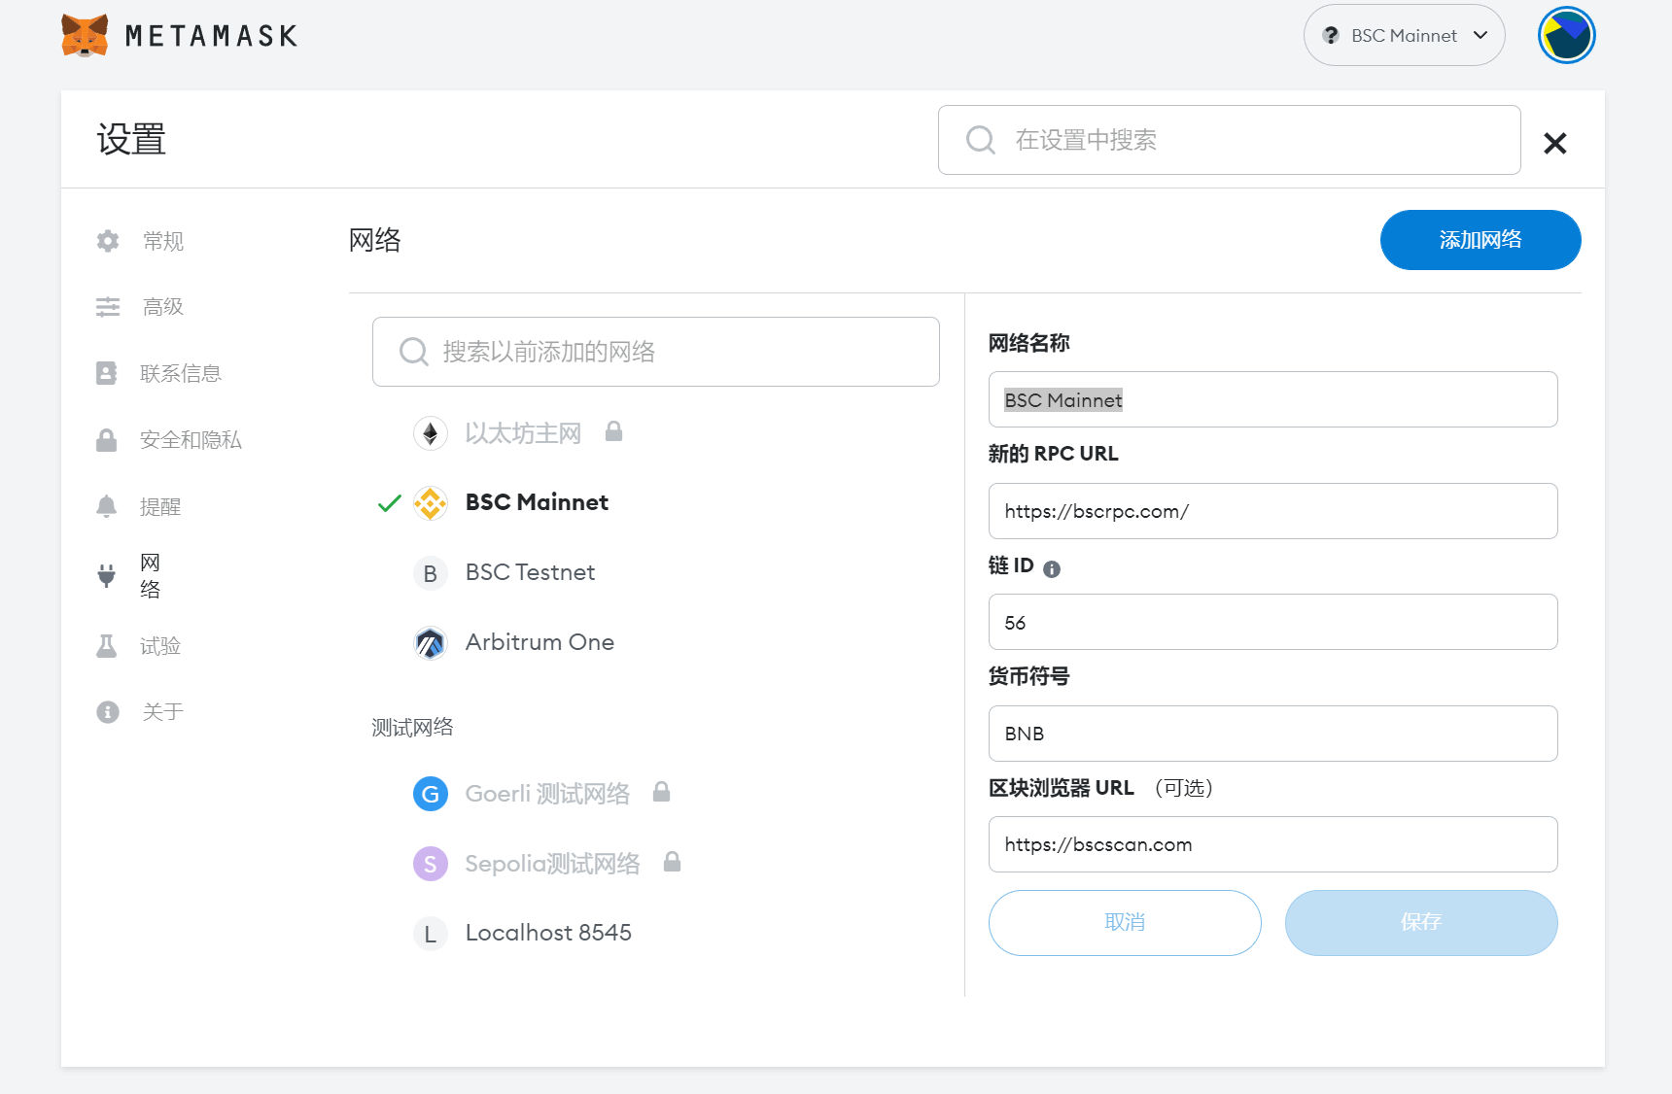
Task: Click the search previously added networks field
Action: point(655,352)
